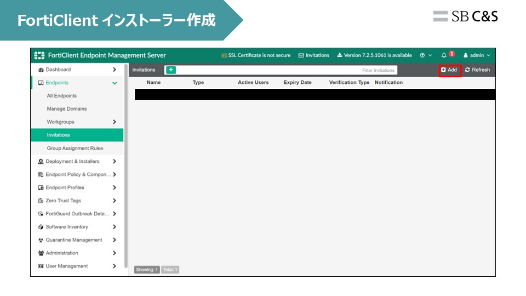Click the Refresh button label
Screen dimensions: 526x296
point(481,70)
